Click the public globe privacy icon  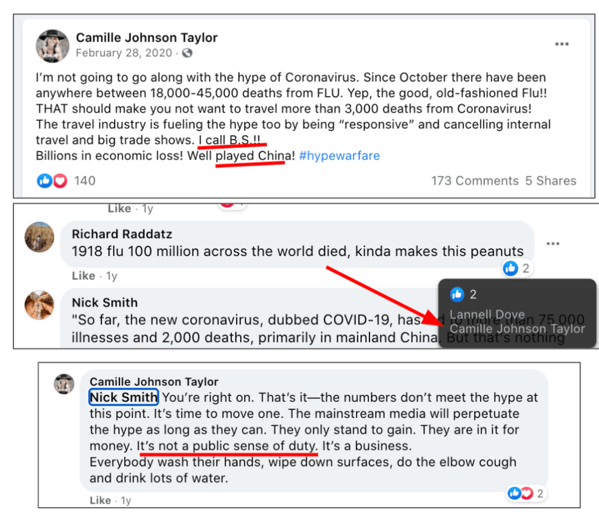tap(187, 53)
